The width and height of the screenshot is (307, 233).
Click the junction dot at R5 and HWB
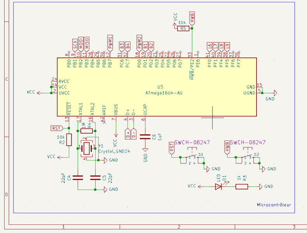192,29
